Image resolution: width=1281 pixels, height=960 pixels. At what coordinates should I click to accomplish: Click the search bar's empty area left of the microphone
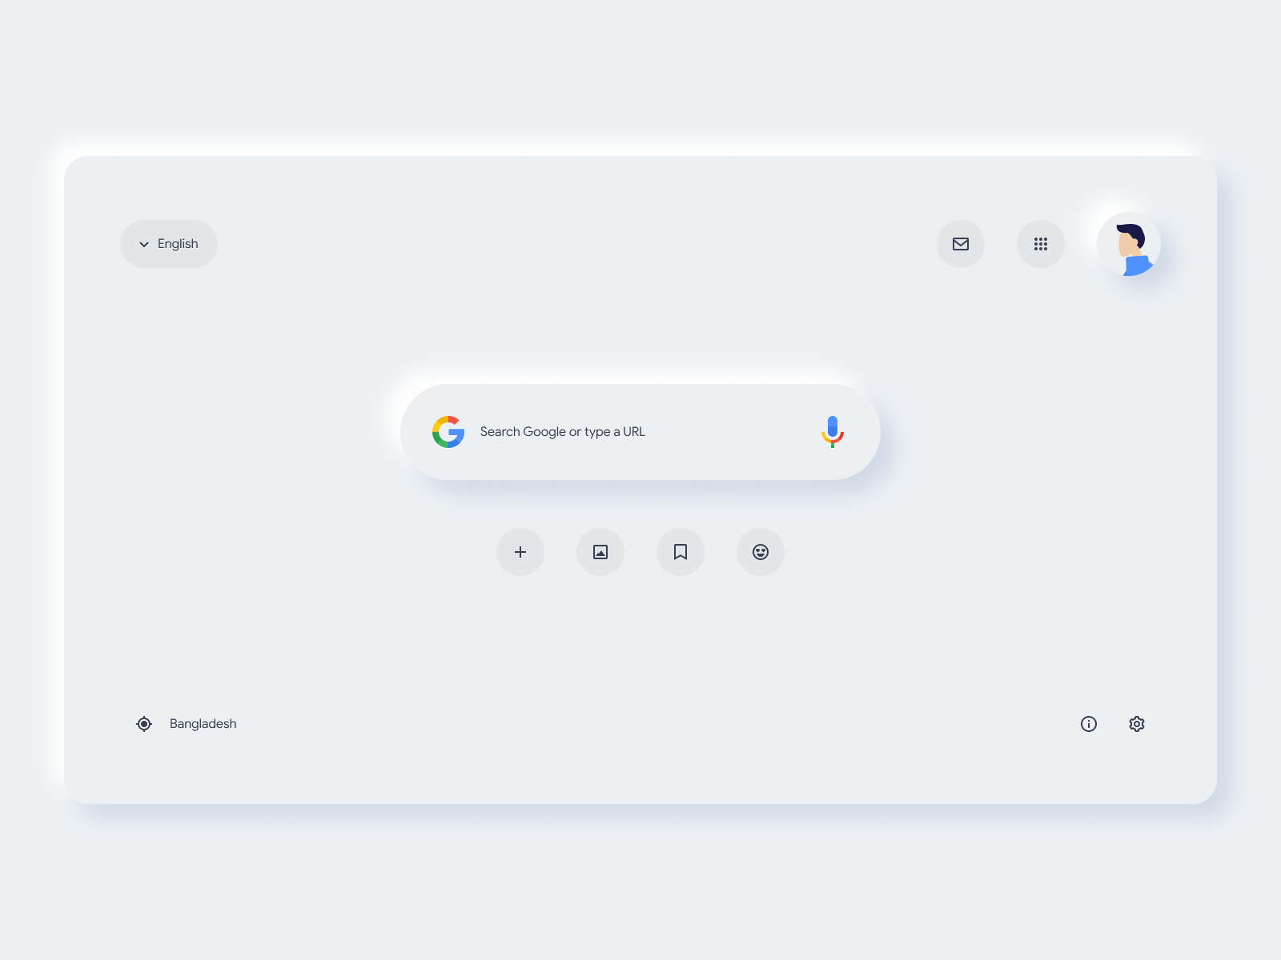coord(729,432)
